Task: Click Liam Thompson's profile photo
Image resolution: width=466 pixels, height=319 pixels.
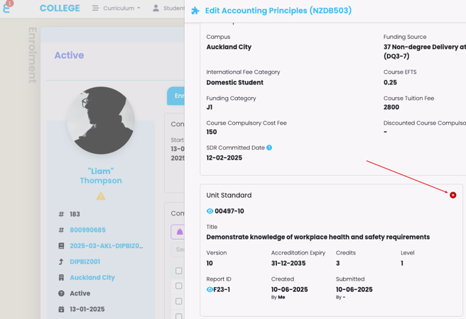Action: tap(101, 121)
